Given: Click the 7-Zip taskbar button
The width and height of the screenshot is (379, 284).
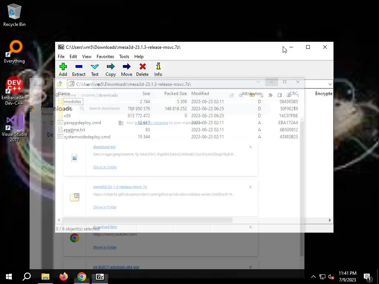Looking at the screenshot, I should (100, 277).
